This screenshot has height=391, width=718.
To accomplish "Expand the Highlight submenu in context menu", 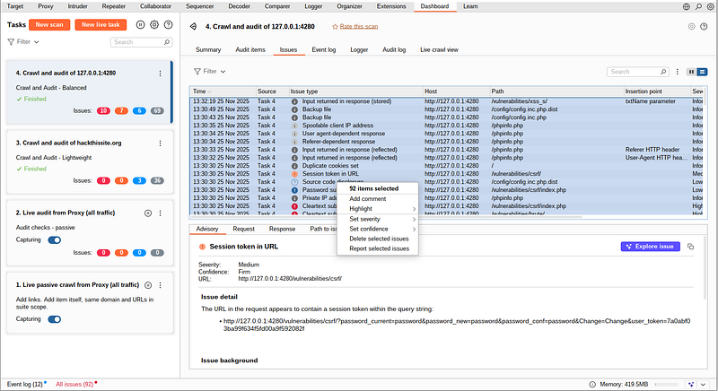I will [x=377, y=209].
